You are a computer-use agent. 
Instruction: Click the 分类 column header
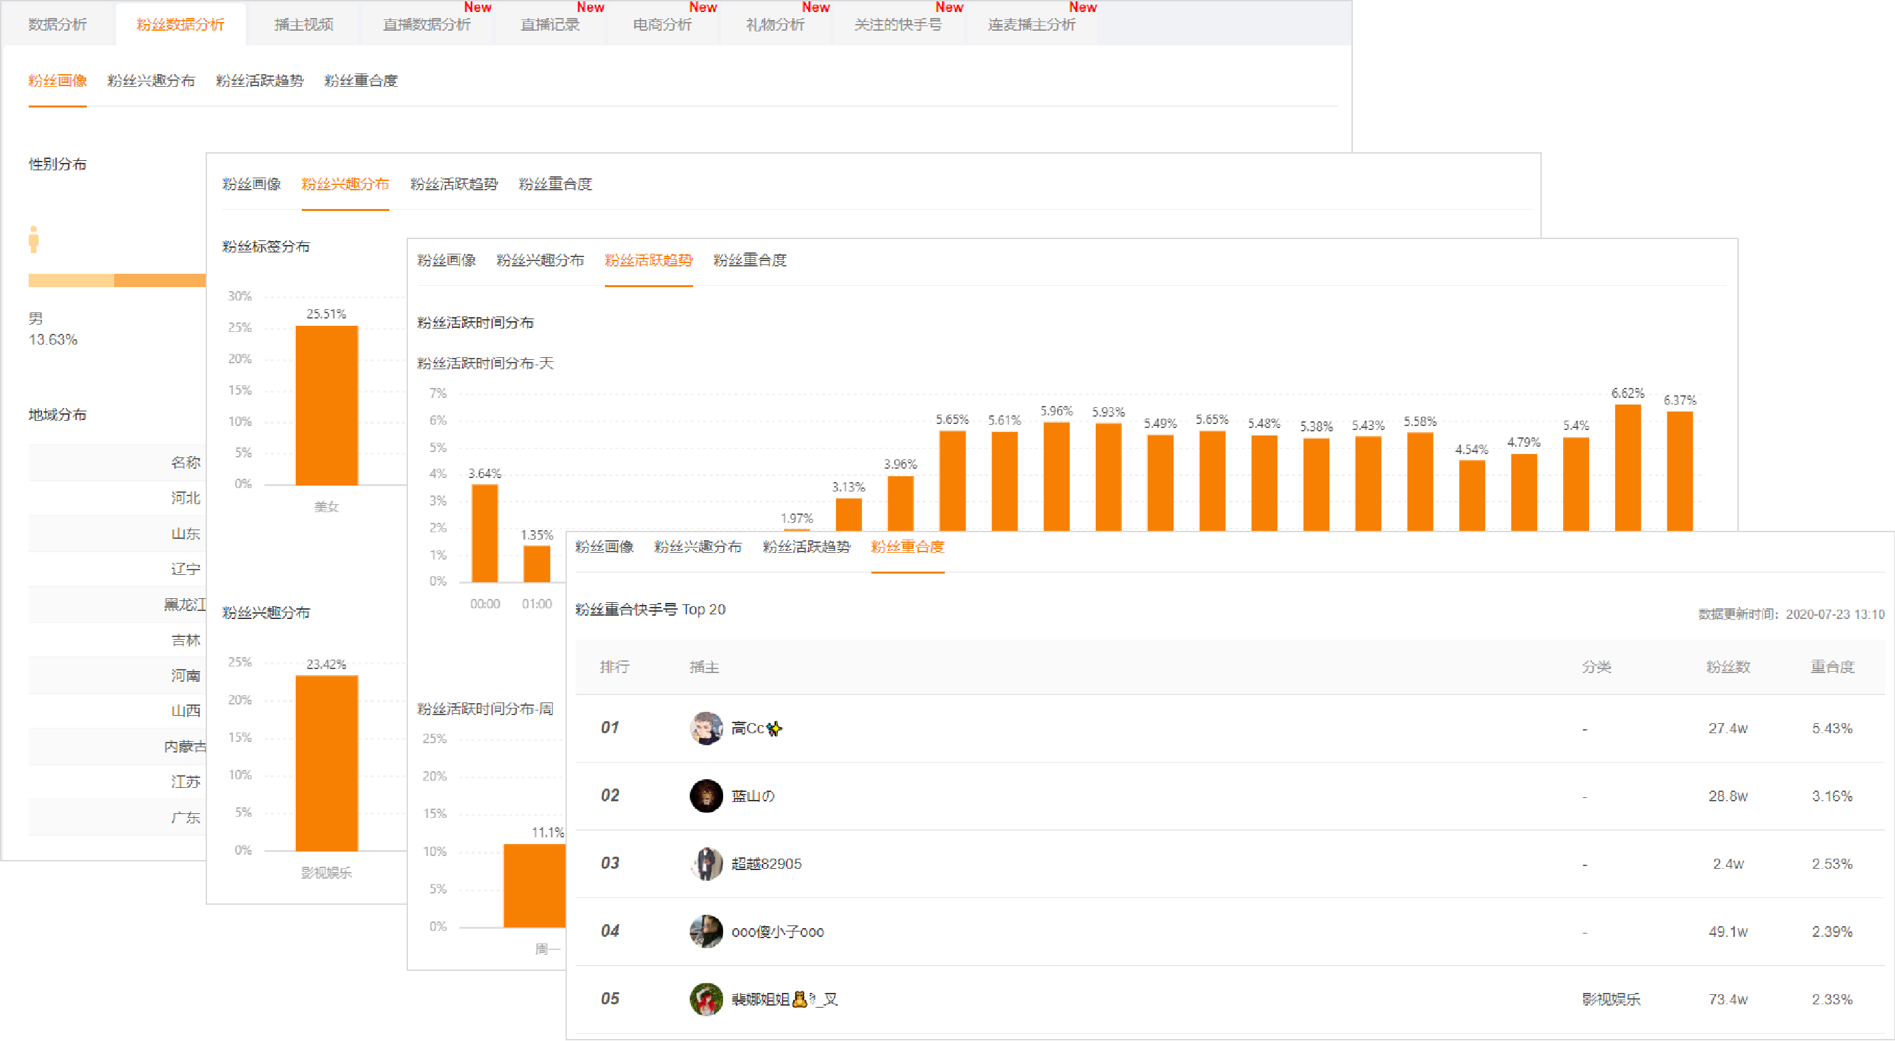pos(1597,666)
